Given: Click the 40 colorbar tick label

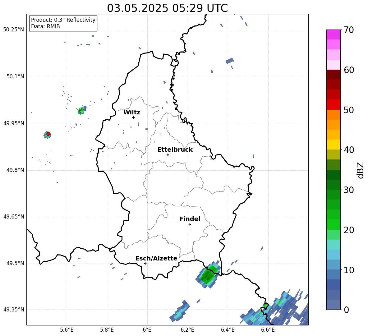Looking at the screenshot, I should tap(349, 150).
